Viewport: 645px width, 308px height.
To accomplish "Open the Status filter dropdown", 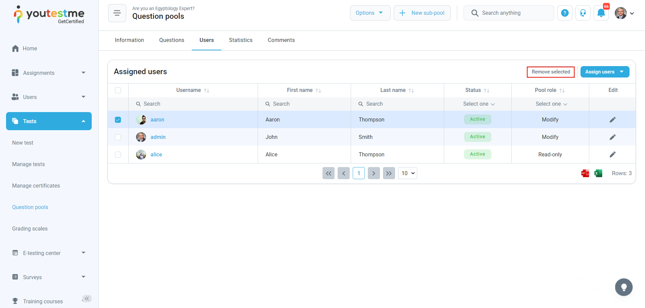I will coord(478,104).
